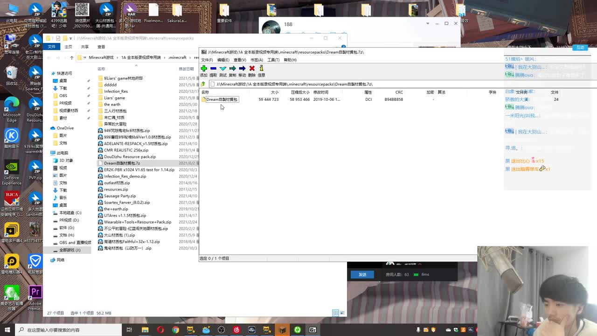
Task: Click the red Delete (删除) icon
Action: click(x=252, y=68)
